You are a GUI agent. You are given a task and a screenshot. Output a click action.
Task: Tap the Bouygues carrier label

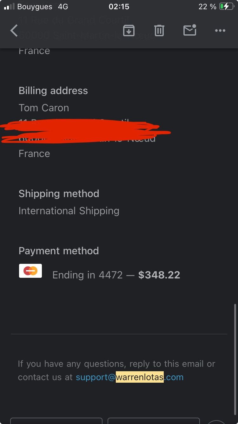coord(35,6)
